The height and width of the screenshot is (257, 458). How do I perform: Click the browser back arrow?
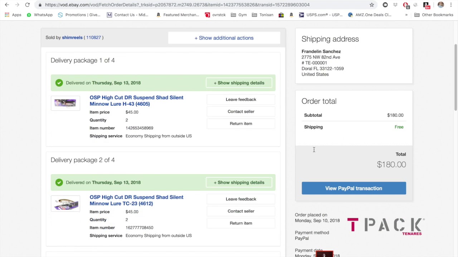[x=7, y=5]
